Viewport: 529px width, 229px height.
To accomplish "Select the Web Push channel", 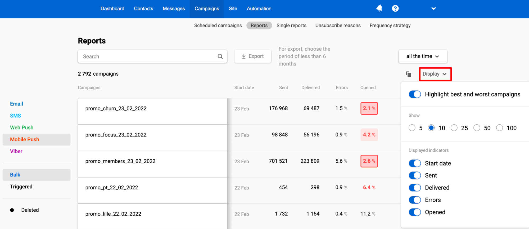I will 22,128.
